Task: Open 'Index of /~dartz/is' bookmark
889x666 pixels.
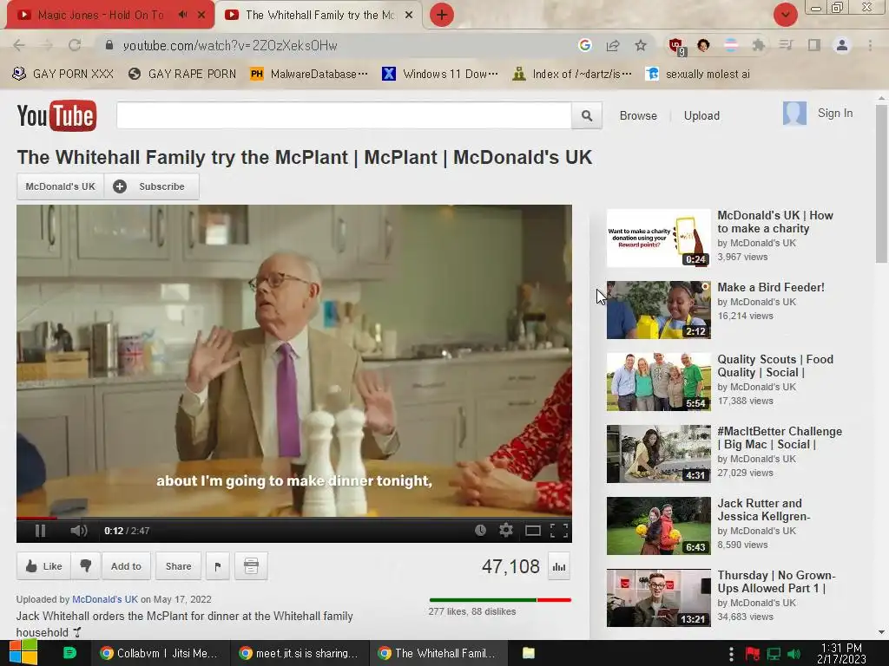Action: tap(571, 75)
